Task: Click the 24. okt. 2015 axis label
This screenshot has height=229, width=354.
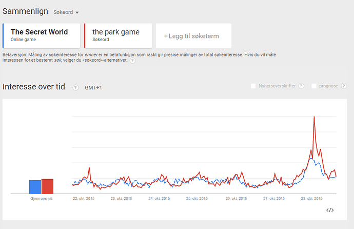Action: (x=159, y=199)
